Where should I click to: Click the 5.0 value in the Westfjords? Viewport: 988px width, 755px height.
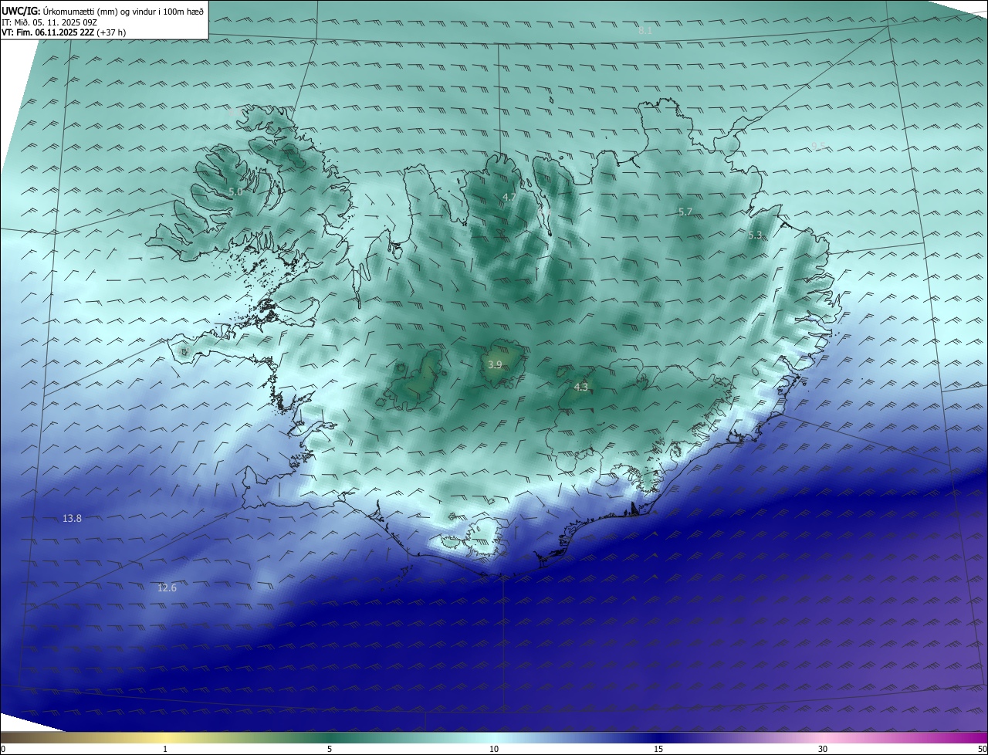[x=235, y=191]
